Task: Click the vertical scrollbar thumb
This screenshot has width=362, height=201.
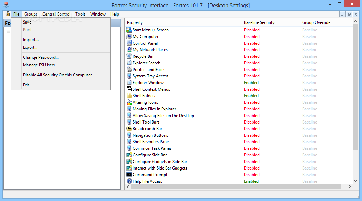Action: pos(355,88)
